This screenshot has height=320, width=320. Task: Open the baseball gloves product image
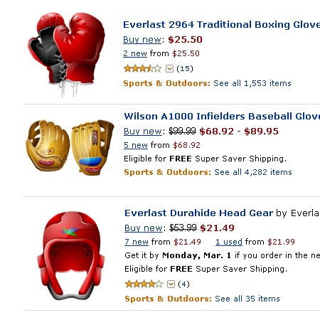70,147
